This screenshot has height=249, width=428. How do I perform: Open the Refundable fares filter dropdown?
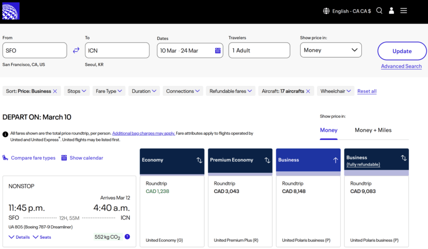tap(230, 91)
